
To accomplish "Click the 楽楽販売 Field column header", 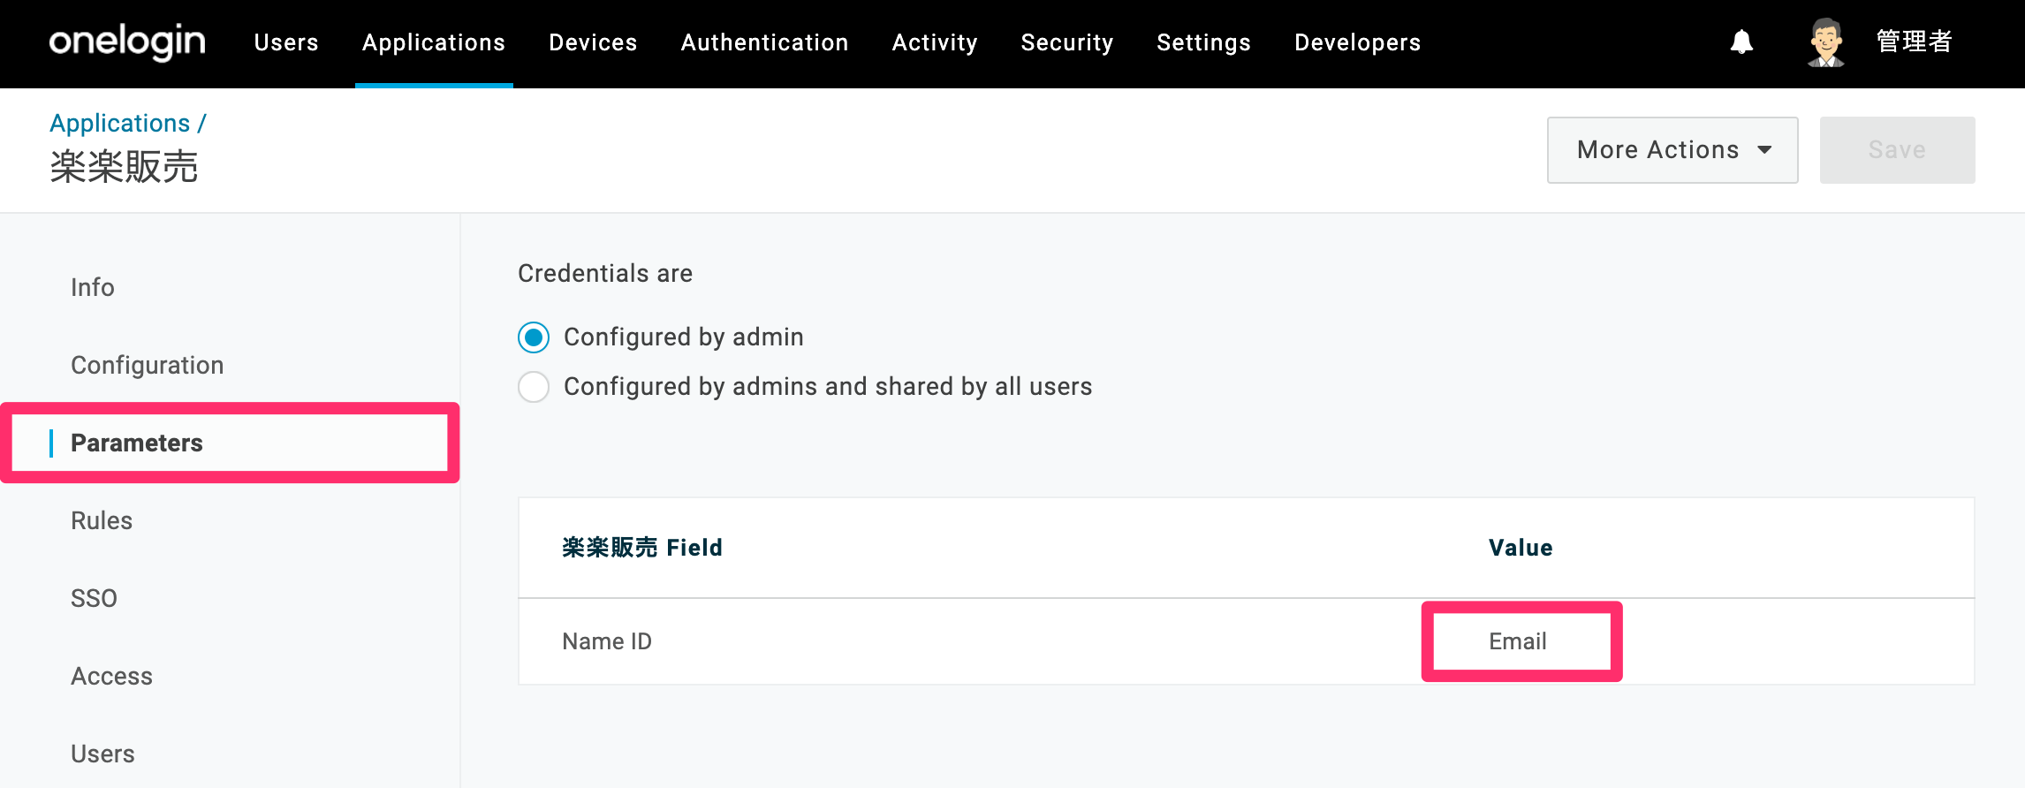I will (642, 548).
